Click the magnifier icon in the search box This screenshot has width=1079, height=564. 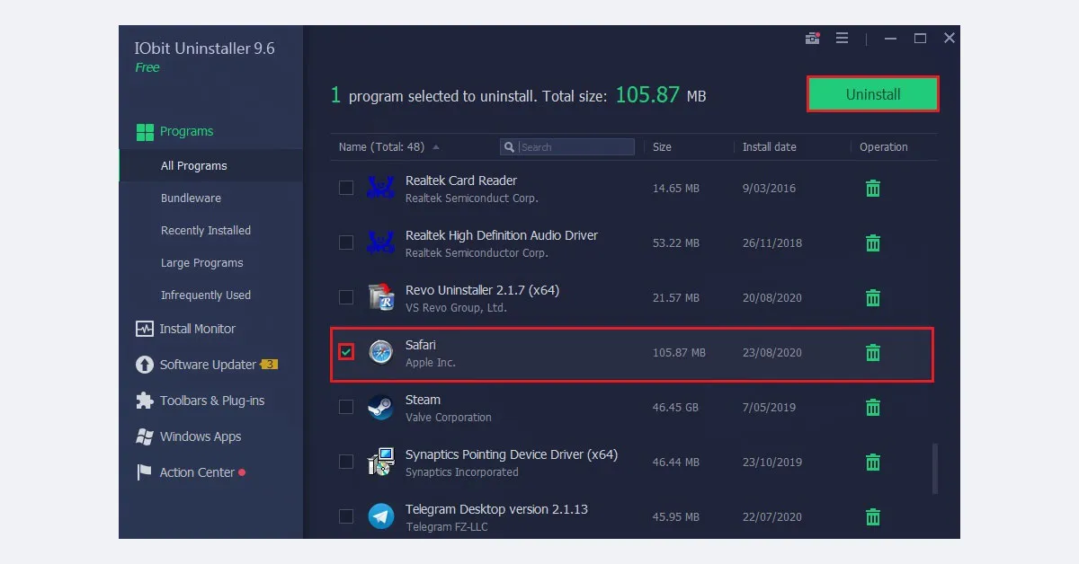(x=510, y=147)
